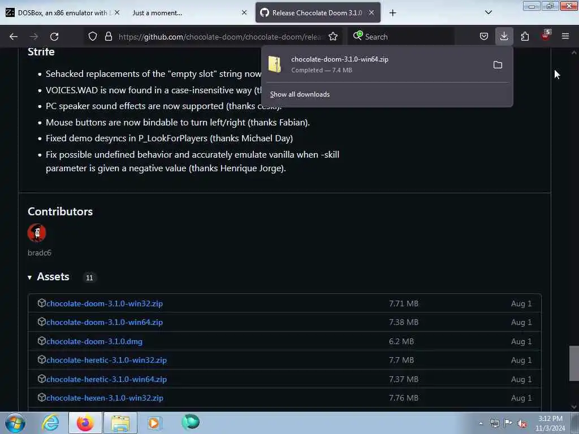The image size is (579, 434).
Task: Click the search engine magnifier icon
Action: [357, 36]
